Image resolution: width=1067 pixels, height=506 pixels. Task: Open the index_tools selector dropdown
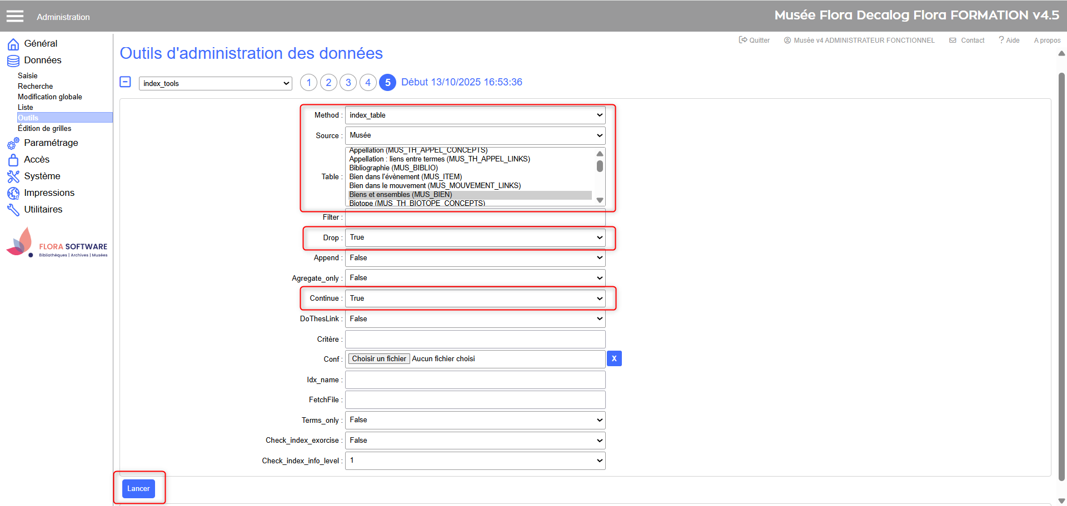point(216,83)
